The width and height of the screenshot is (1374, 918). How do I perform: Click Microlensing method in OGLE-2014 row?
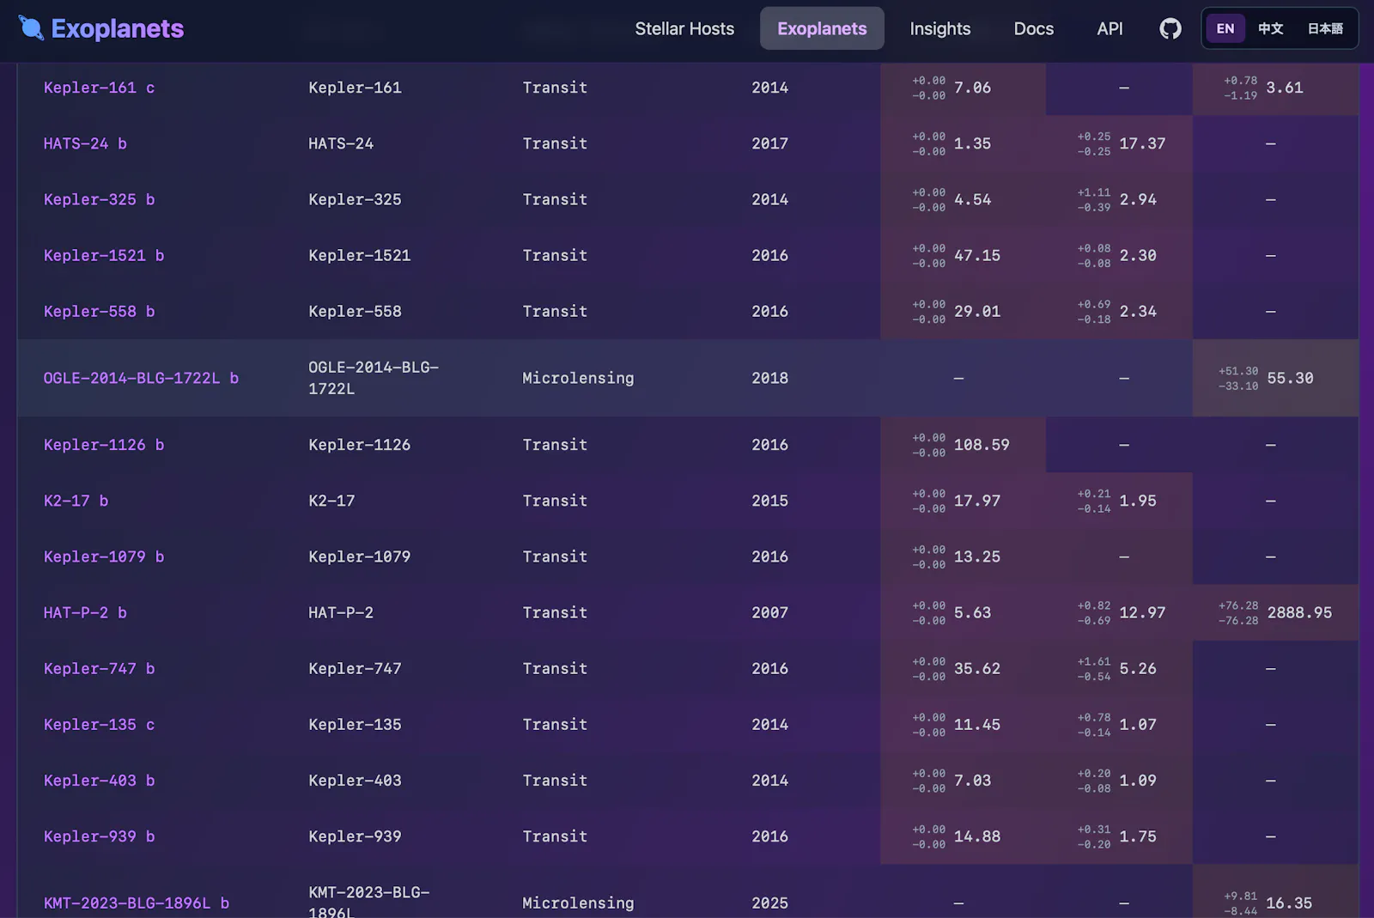(x=578, y=378)
